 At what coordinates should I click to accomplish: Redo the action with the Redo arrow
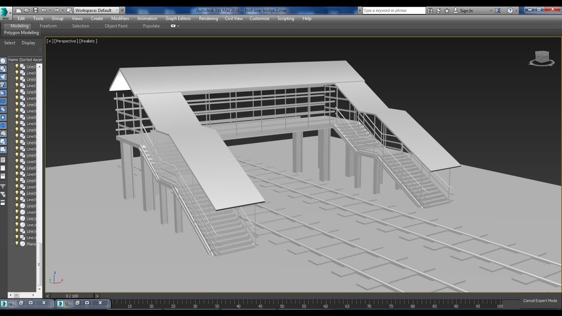pyautogui.click(x=56, y=10)
